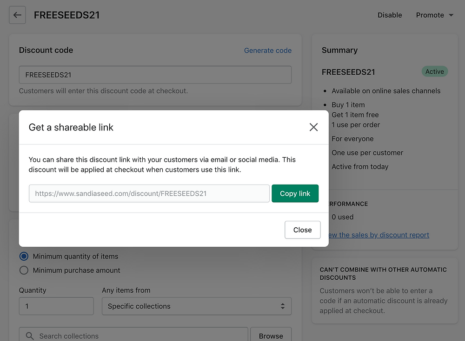Viewport: 465px width, 341px height.
Task: Click the Copy link button
Action: (295, 193)
